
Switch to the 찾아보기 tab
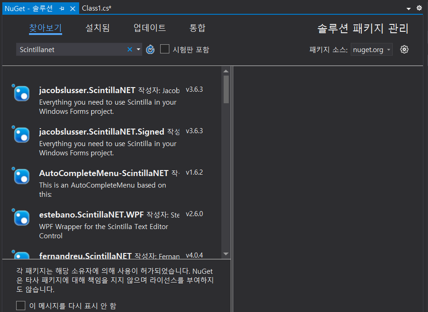pos(46,28)
